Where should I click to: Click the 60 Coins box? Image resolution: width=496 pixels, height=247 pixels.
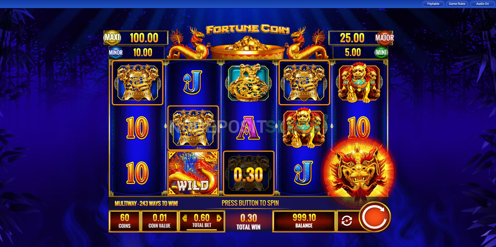[125, 221]
